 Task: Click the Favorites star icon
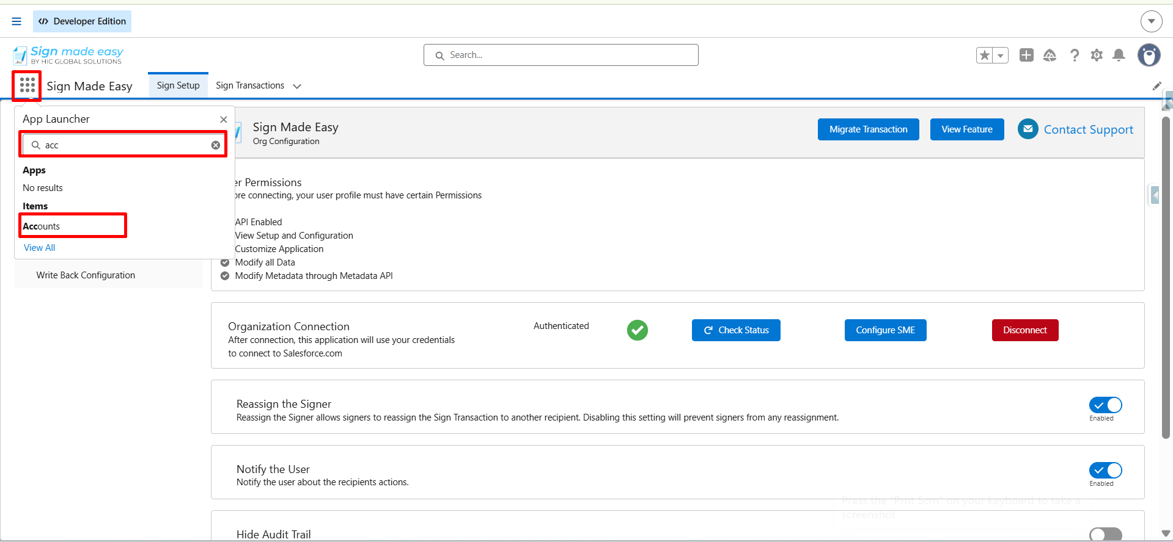[x=985, y=56]
